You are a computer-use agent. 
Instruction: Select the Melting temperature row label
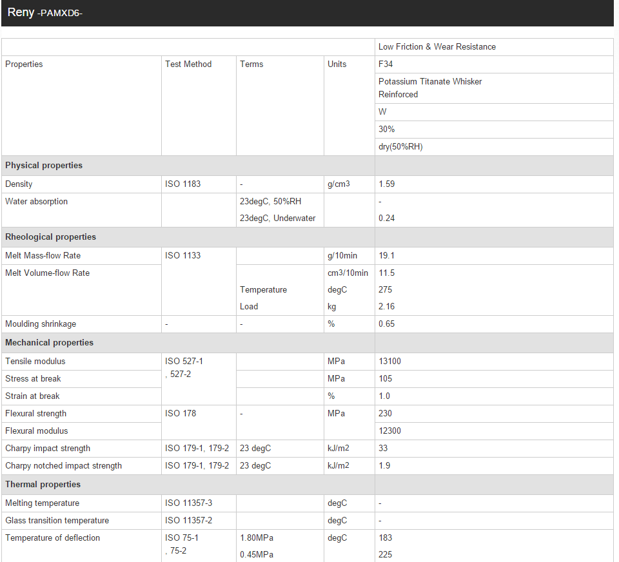[x=42, y=503]
